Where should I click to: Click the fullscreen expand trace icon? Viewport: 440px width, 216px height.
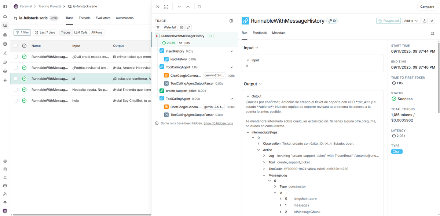coord(166,7)
